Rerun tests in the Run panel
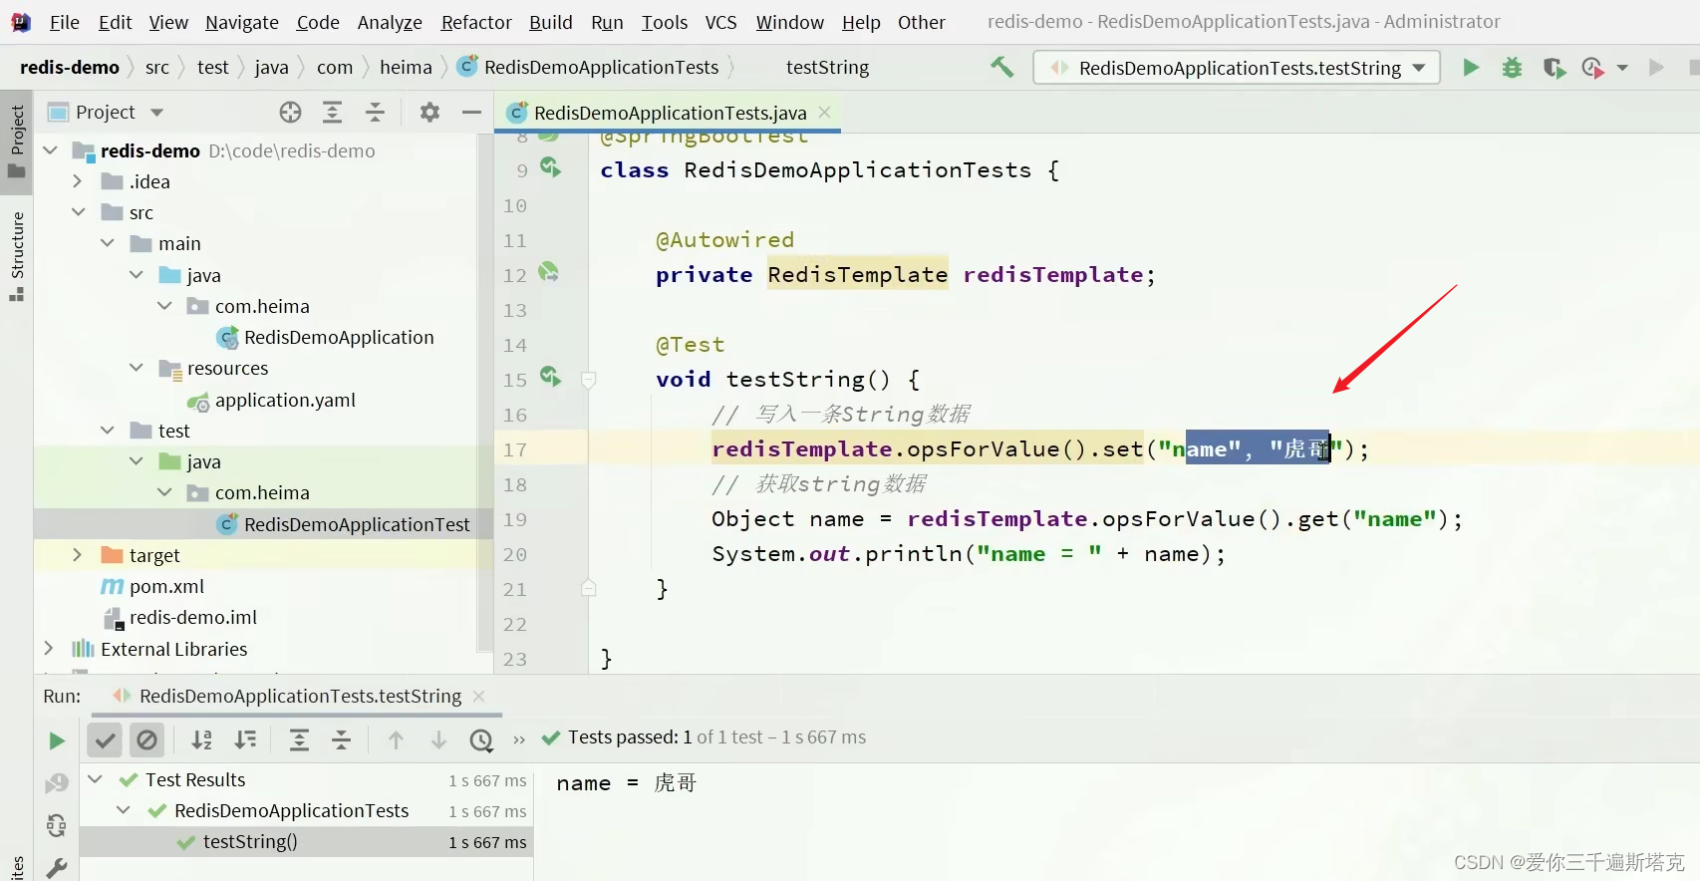Viewport: 1700px width, 881px height. 57,740
